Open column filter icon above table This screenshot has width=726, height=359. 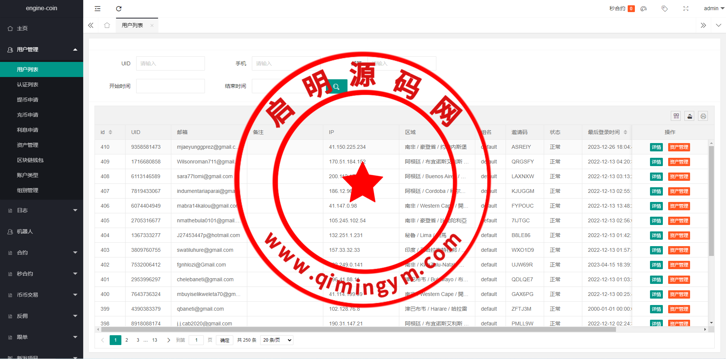tap(676, 116)
